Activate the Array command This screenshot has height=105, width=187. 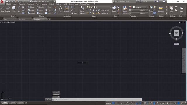click(48, 13)
